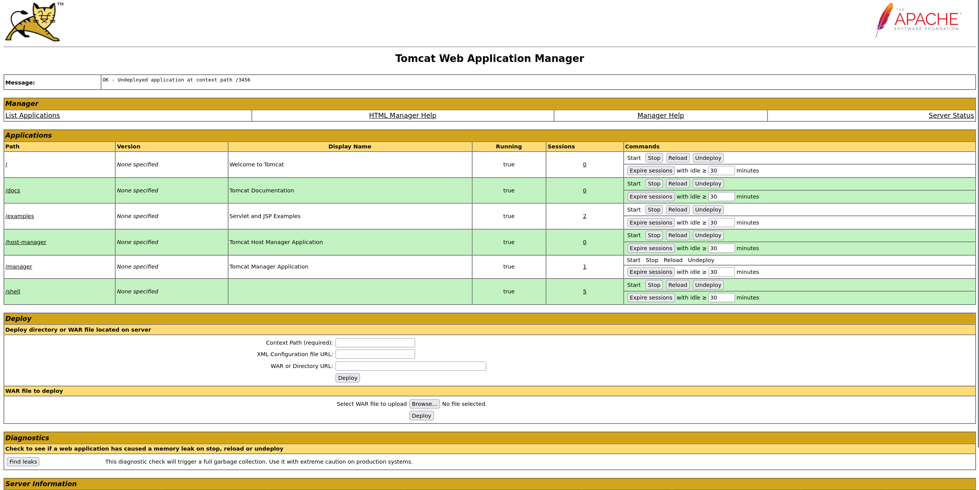The height and width of the screenshot is (490, 979).
Task: Expire sessions for /examples
Action: tap(651, 223)
